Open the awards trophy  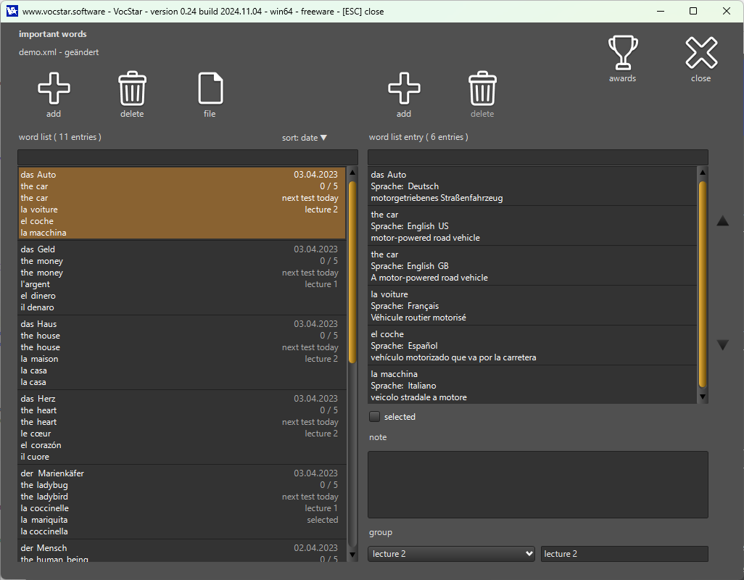click(x=622, y=53)
